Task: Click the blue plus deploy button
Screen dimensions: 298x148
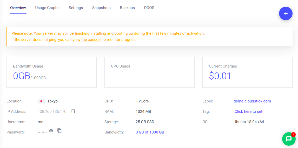Action: click(x=286, y=13)
